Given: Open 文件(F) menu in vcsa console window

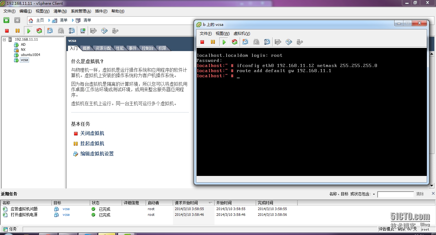Looking at the screenshot, I should click(206, 34).
